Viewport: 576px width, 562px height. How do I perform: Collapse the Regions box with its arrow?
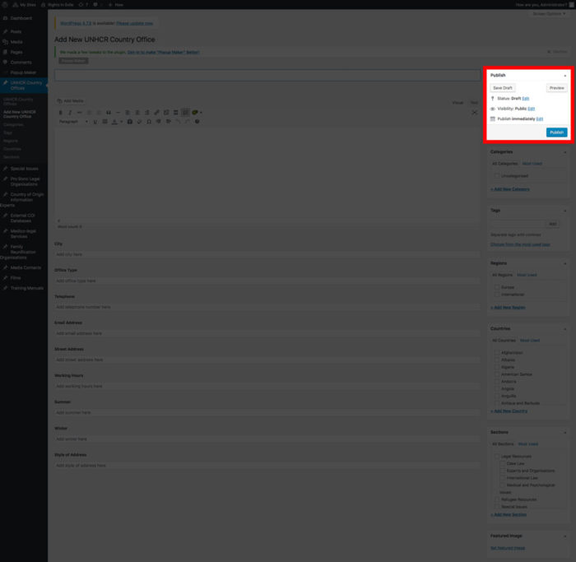click(565, 263)
